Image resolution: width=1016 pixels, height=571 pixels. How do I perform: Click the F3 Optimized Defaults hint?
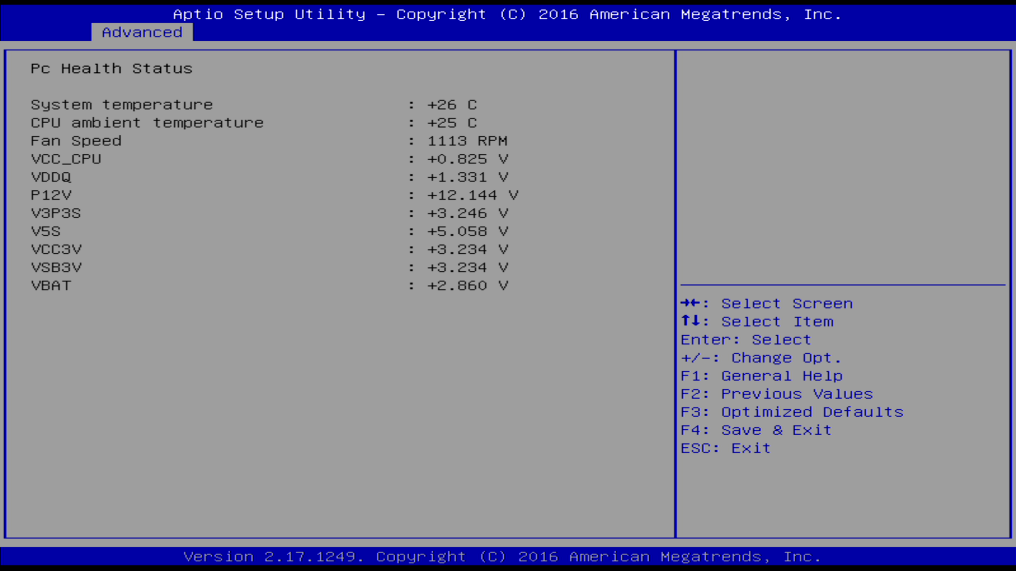click(792, 412)
